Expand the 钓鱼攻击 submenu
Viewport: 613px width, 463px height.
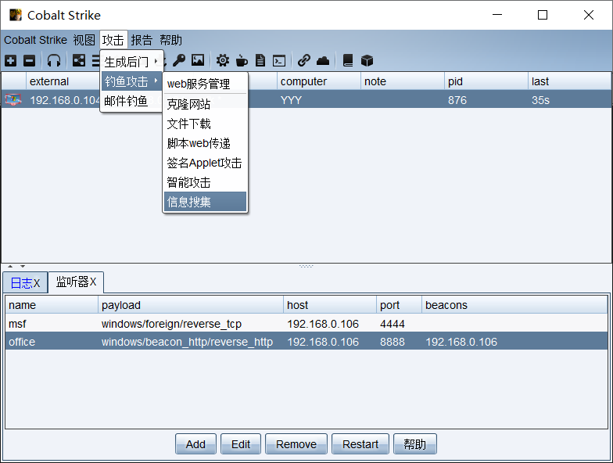(131, 81)
